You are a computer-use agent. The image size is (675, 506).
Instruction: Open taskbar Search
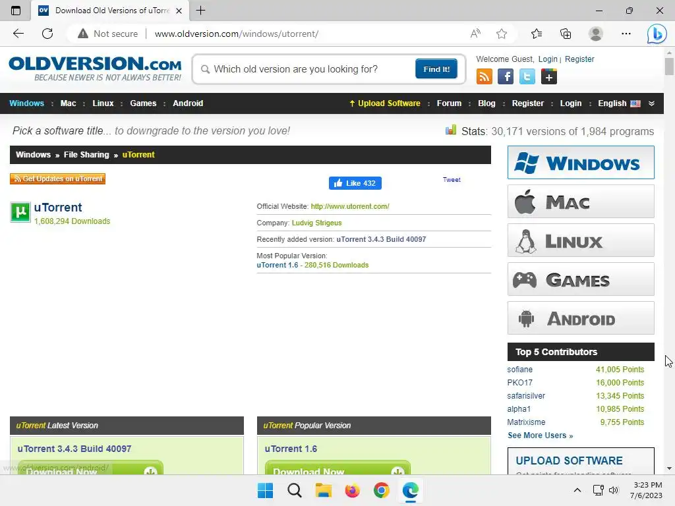(x=295, y=490)
